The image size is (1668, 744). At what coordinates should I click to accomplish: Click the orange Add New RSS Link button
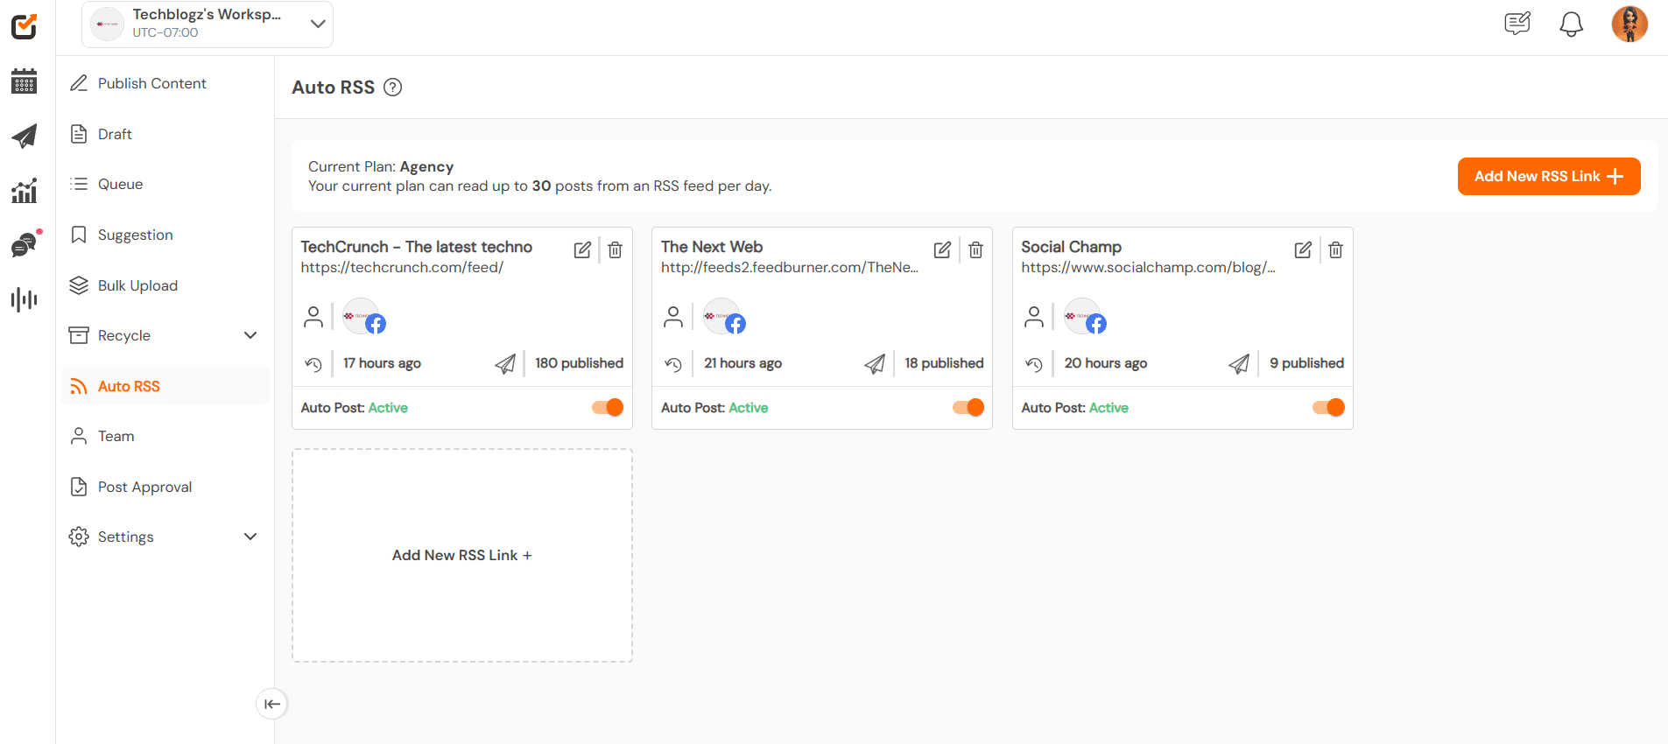click(1548, 176)
